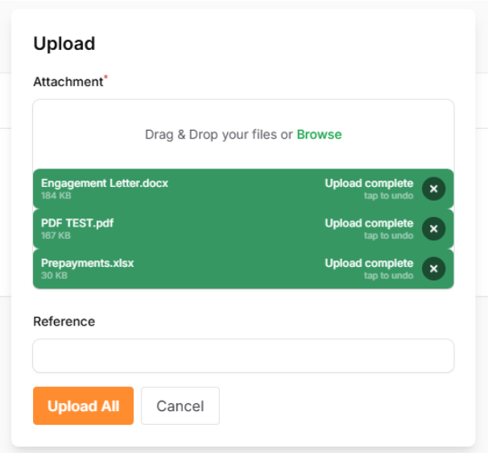Remove the Engagement Letter.docx file
Image resolution: width=488 pixels, height=453 pixels.
pos(433,189)
